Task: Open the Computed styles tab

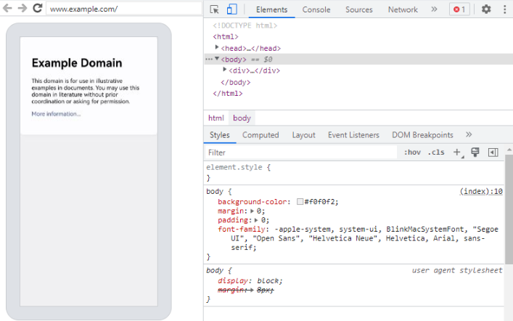Action: pos(260,135)
